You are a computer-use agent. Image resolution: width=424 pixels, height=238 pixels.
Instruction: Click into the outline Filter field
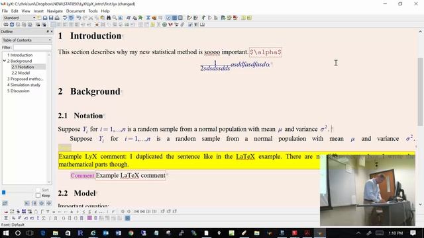click(x=32, y=48)
